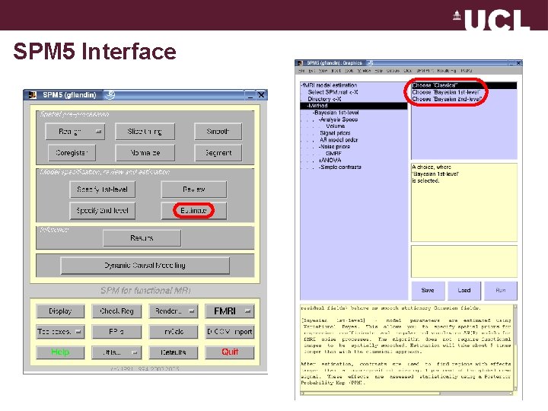Image resolution: width=548 pixels, height=411 pixels.
Task: Select the "Select SPM.mat <-X" tree item
Action: click(333, 92)
